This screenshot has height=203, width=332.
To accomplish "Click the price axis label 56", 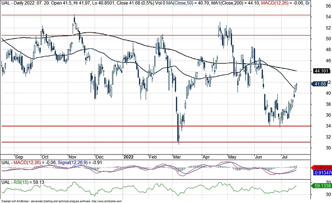I will 328,6.
